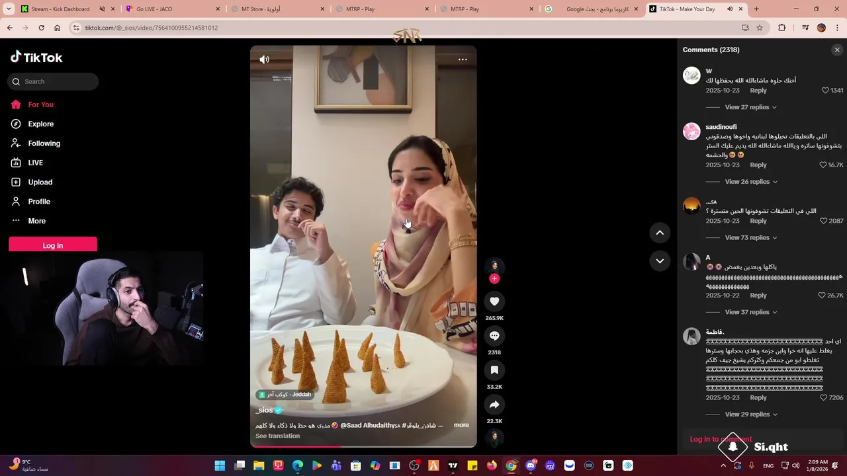Expand video caption with more
The image size is (847, 476).
pos(461,425)
